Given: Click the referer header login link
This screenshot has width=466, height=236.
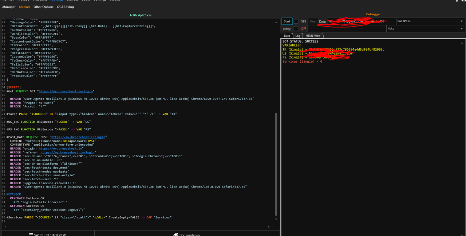Looking at the screenshot, I should (68, 152).
